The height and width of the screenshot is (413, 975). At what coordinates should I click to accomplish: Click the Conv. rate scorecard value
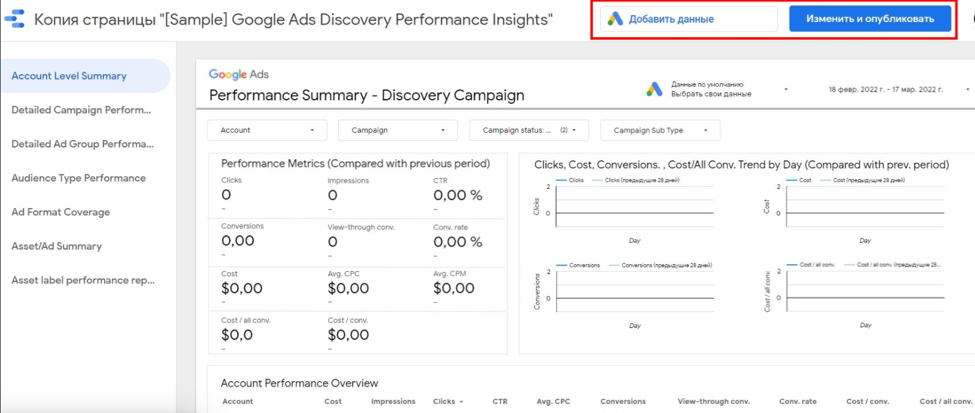[x=457, y=242]
